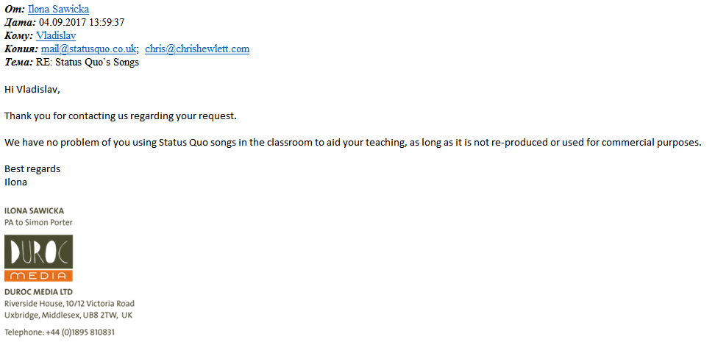715x345 pixels.
Task: Open the Vladislav recipient link
Action: (x=56, y=35)
